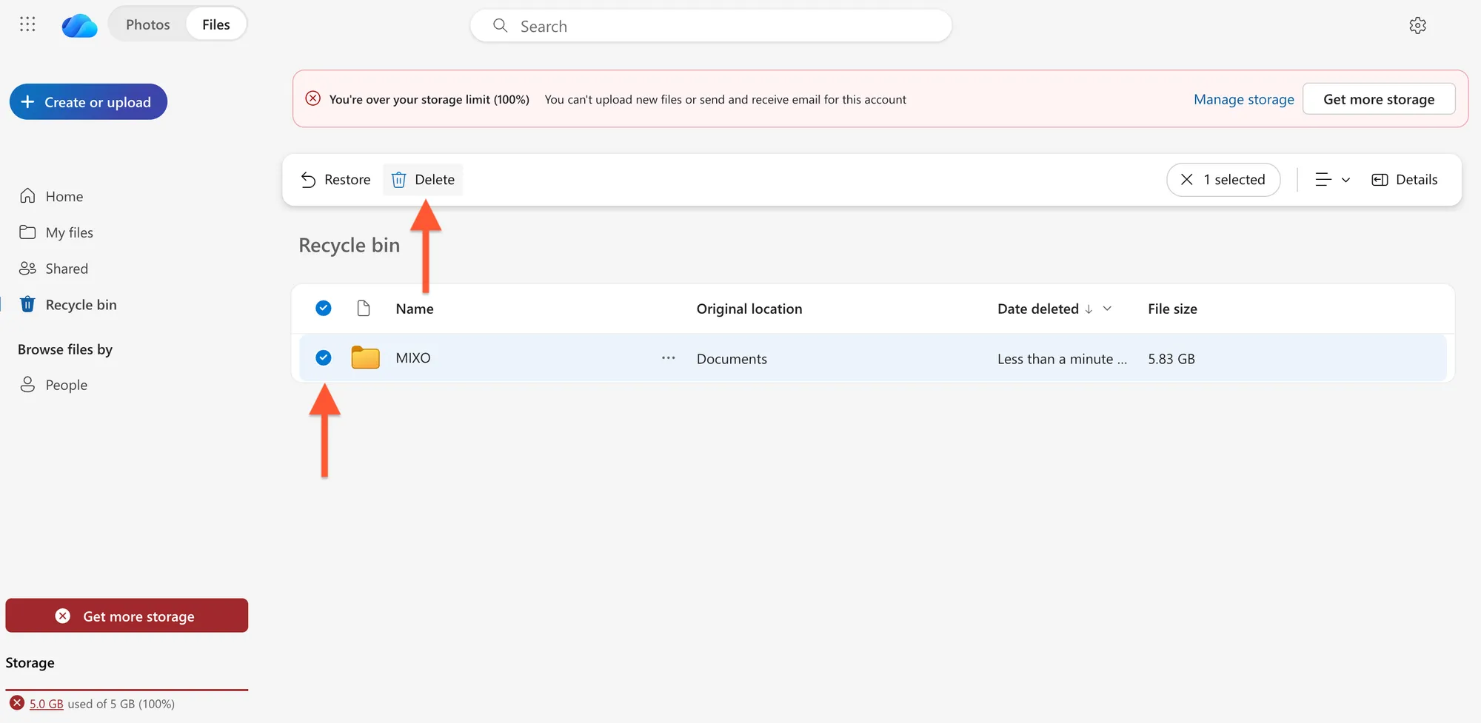
Task: Expand the view layout options dropdown
Action: pyautogui.click(x=1332, y=180)
